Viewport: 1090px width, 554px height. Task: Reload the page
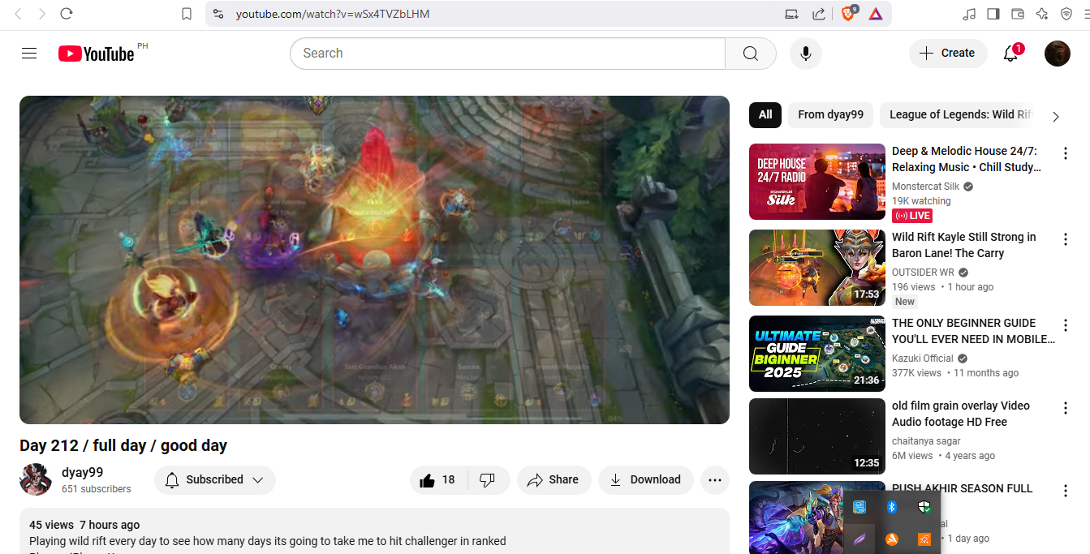click(67, 14)
